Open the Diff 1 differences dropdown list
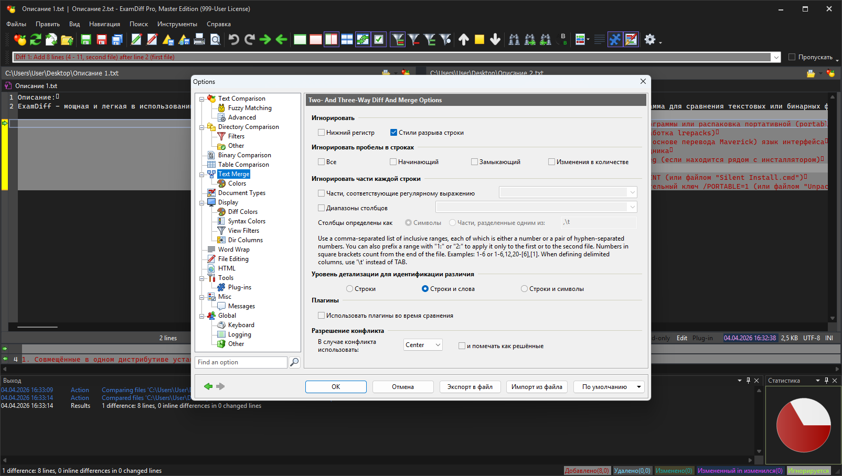 [x=776, y=57]
